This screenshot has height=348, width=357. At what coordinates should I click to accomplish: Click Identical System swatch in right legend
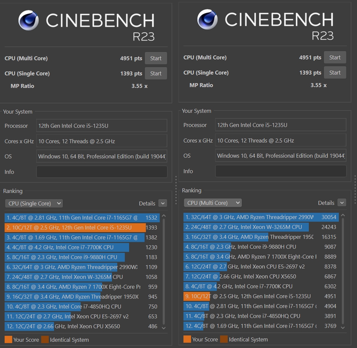pyautogui.click(x=224, y=339)
